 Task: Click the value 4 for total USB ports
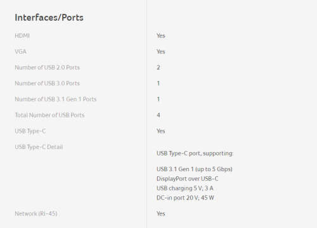tap(158, 115)
